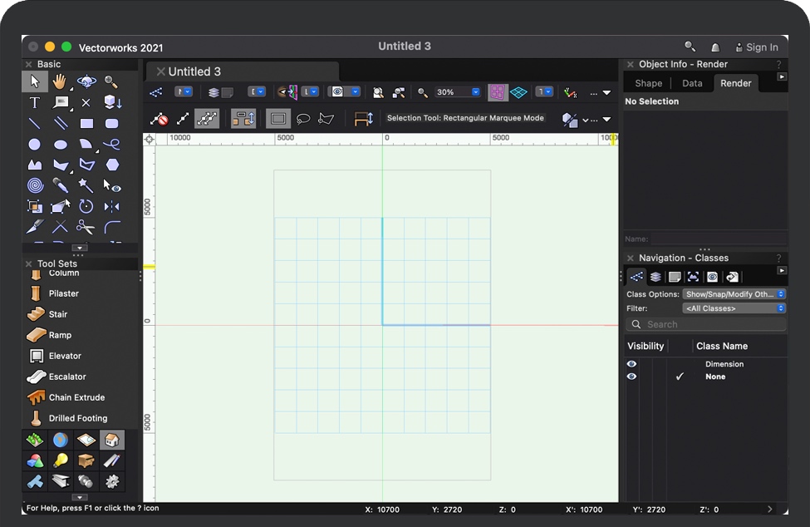Select the Trim scissors tool
The height and width of the screenshot is (527, 810).
pos(86,226)
